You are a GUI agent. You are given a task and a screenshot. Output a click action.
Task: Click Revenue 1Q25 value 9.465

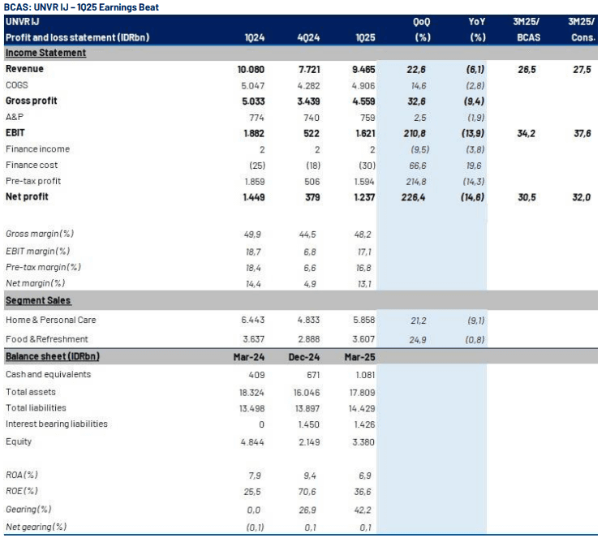click(363, 70)
